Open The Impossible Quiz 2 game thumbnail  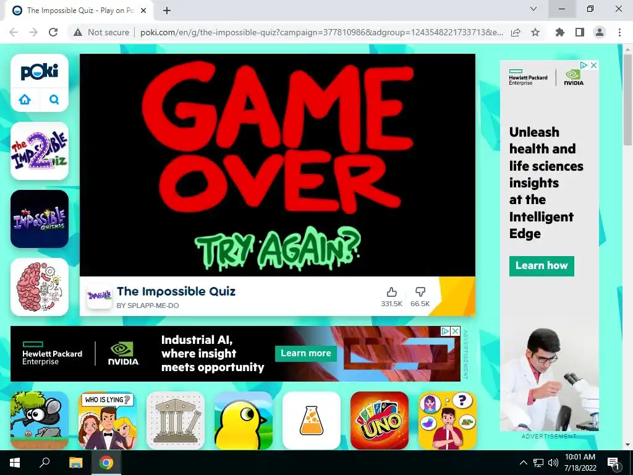click(40, 151)
